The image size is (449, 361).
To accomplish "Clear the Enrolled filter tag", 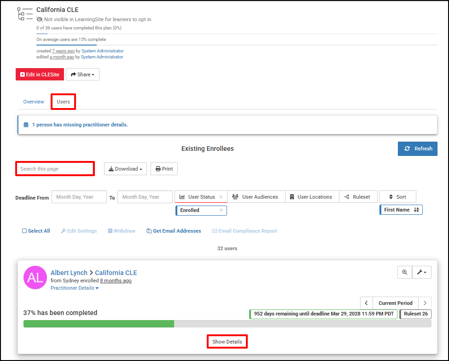I will coord(222,210).
